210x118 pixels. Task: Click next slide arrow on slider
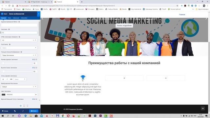pyautogui.click(x=206, y=19)
